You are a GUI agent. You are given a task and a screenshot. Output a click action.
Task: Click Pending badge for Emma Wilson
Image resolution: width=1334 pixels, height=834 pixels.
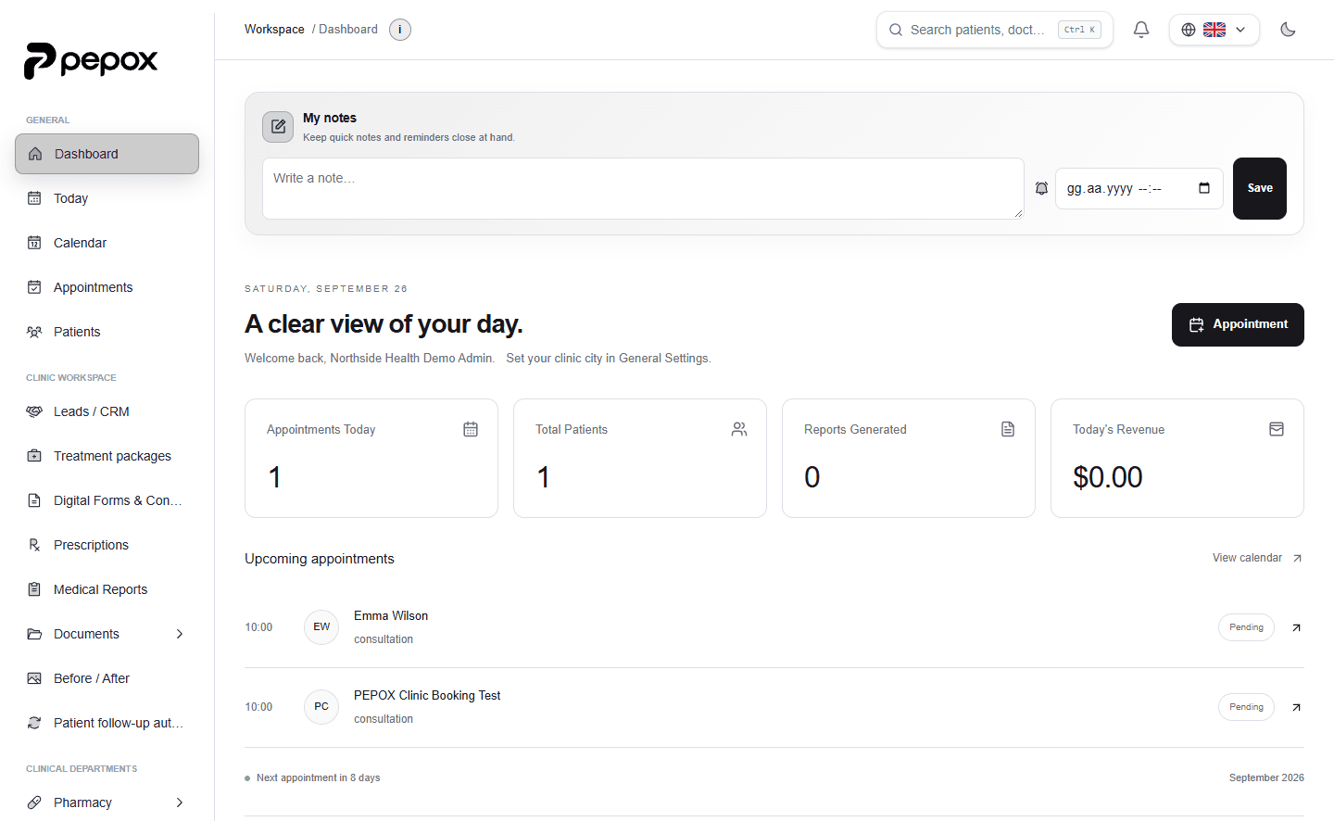click(x=1246, y=627)
